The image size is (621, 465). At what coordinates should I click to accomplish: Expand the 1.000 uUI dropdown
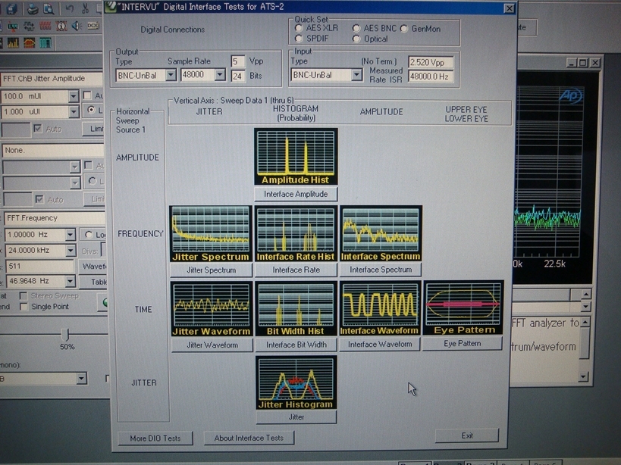coord(74,112)
